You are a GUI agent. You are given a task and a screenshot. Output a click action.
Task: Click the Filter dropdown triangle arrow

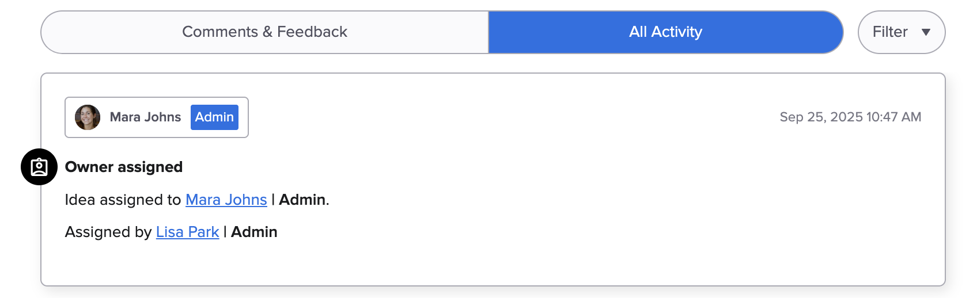coord(926,32)
